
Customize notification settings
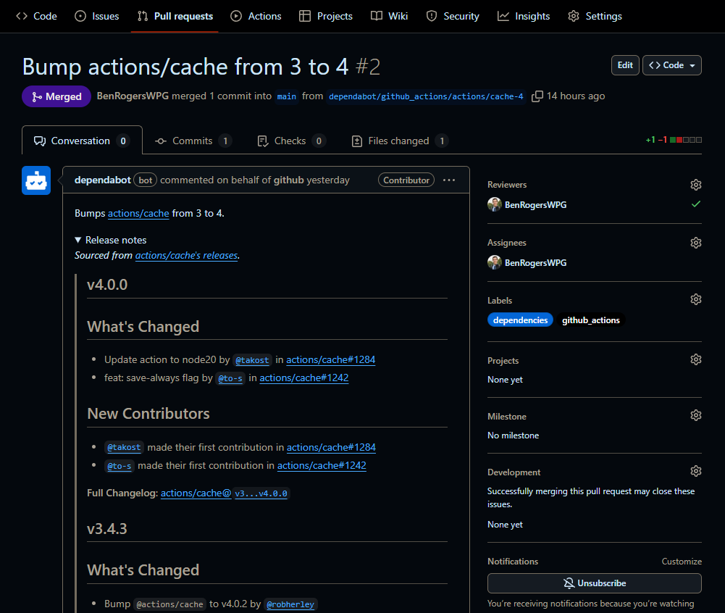coord(682,561)
